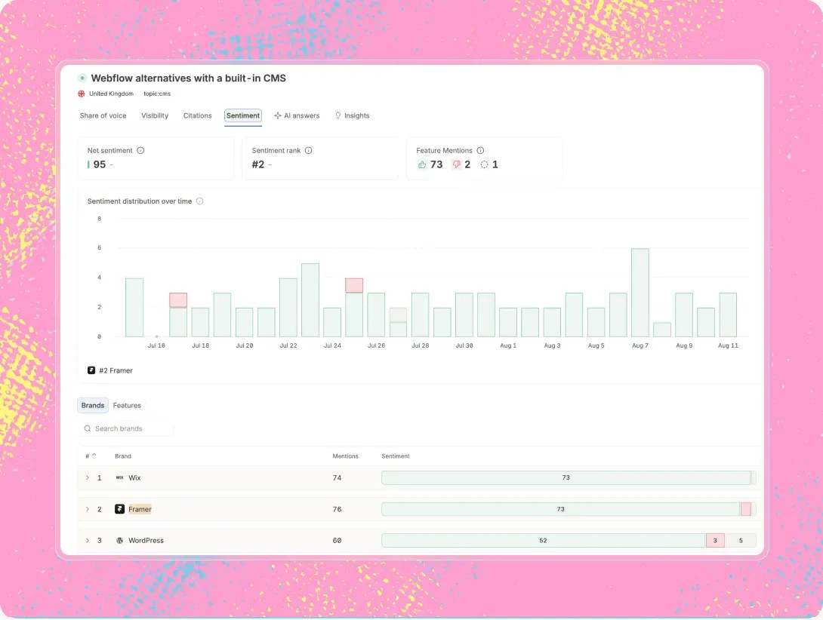This screenshot has height=620, width=823.
Task: Click the neutral mentions dashed-circle icon
Action: pyautogui.click(x=485, y=164)
